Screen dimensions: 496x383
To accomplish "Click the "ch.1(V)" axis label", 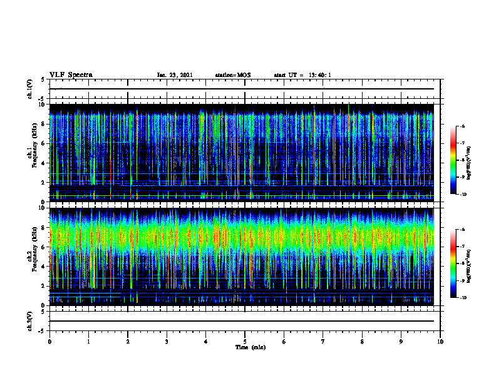I will tap(29, 89).
